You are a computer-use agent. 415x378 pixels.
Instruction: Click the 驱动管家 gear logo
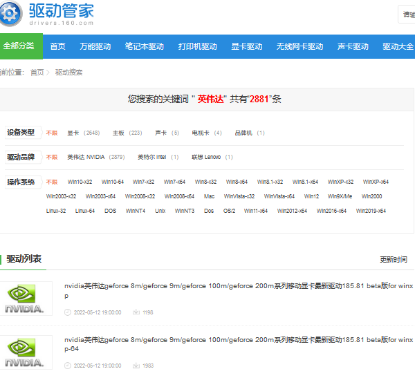coord(10,13)
